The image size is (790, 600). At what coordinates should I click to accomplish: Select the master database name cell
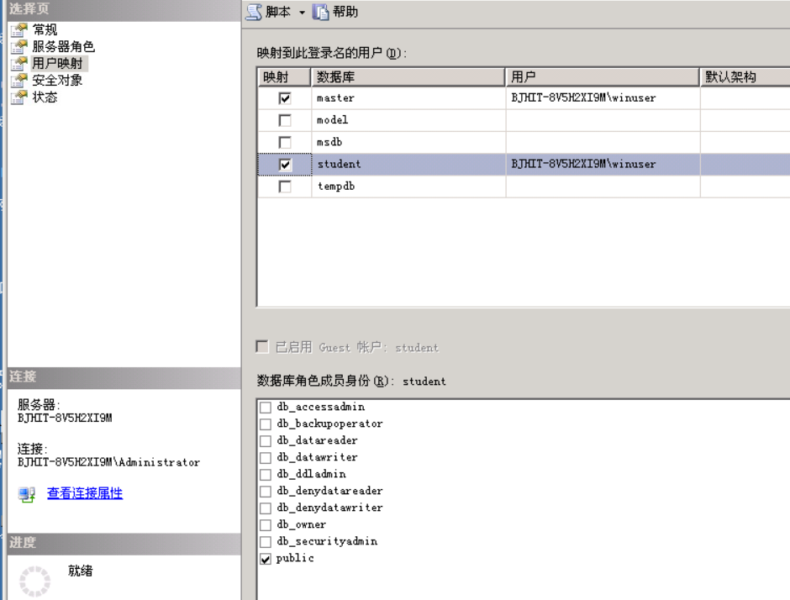[408, 98]
